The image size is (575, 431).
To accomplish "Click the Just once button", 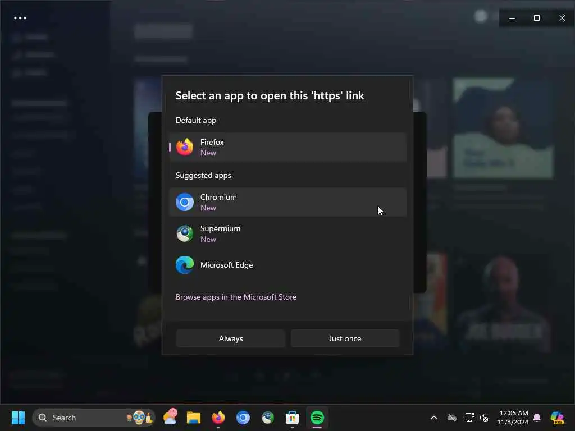I will 345,338.
